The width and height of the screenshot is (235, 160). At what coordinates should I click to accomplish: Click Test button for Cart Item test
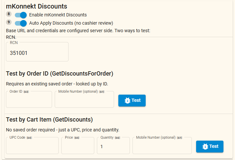click(210, 147)
